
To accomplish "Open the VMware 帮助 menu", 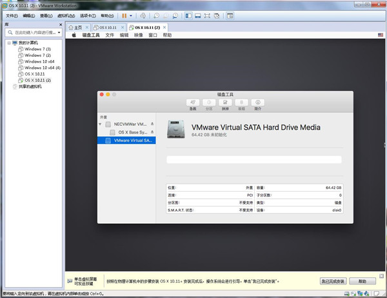I will [107, 15].
